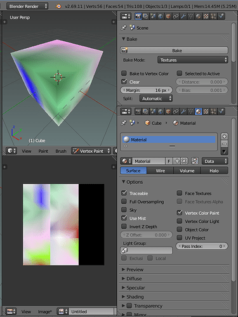Expand the Preview panel
Image resolution: width=238 pixels, height=317 pixels.
point(133,269)
